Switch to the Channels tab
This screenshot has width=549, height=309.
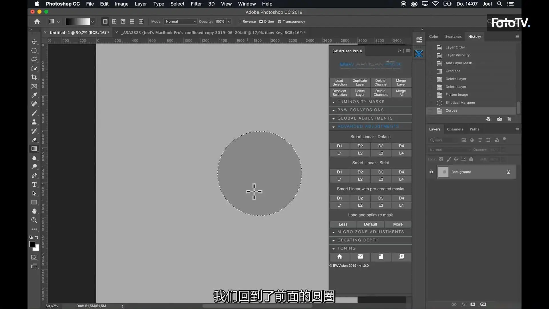click(x=455, y=129)
